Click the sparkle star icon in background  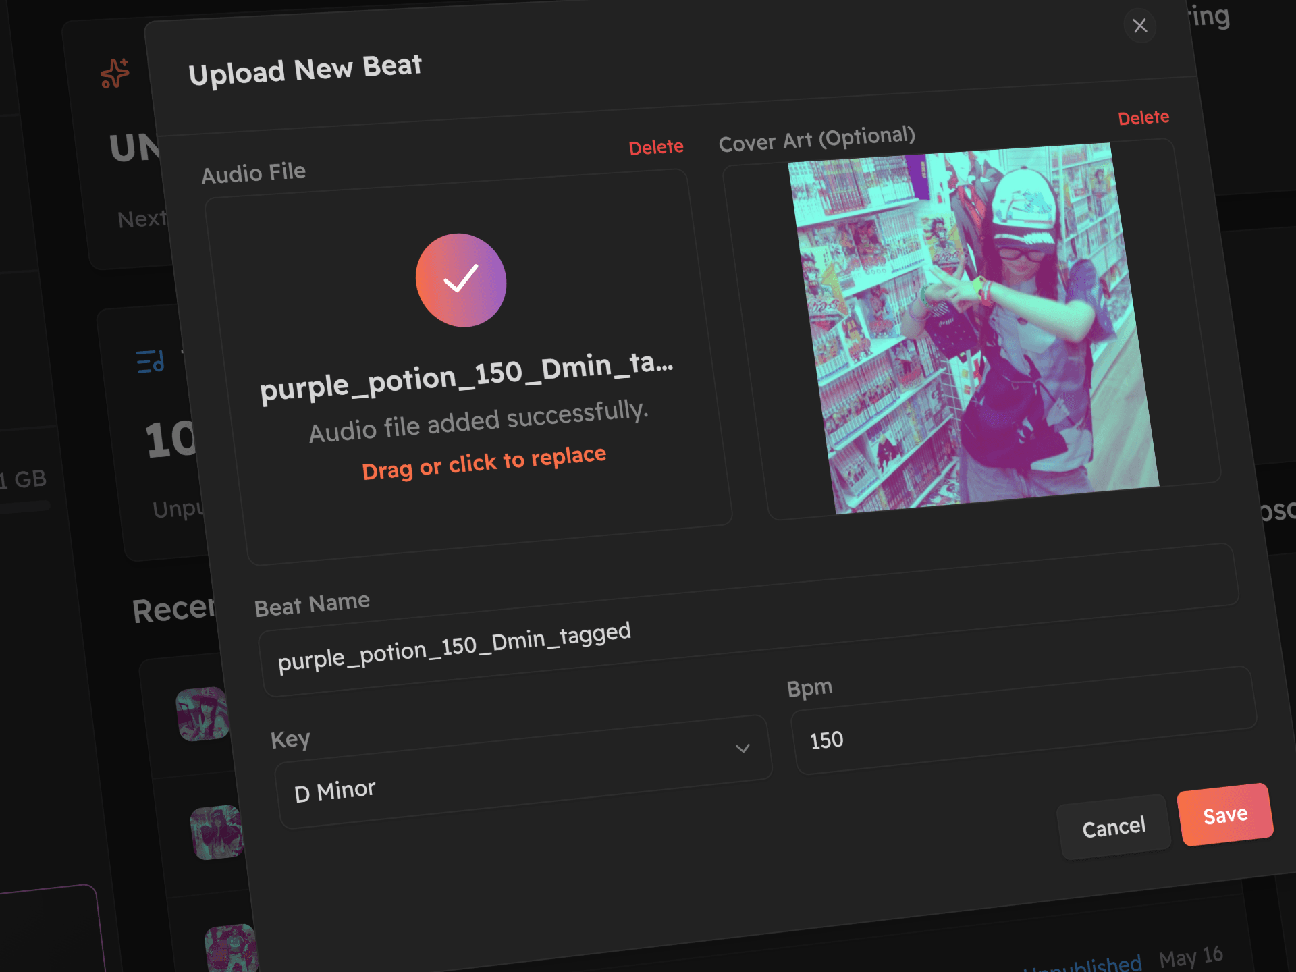pyautogui.click(x=115, y=73)
